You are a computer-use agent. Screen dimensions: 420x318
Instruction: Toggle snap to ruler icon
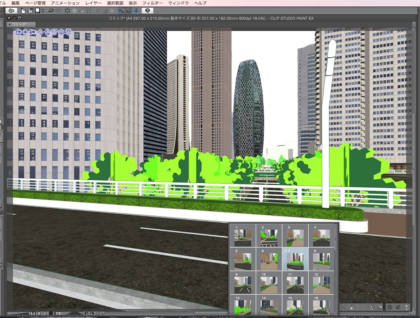pyautogui.click(x=122, y=11)
